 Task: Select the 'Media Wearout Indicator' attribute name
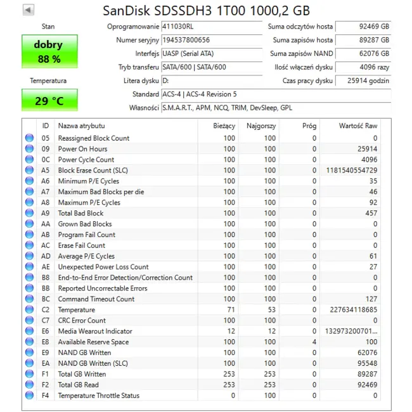(95, 331)
